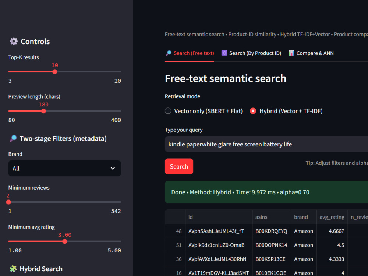Click the Minimum reviews slider handle
Viewport: 368px width, 276px height.
tap(8, 202)
